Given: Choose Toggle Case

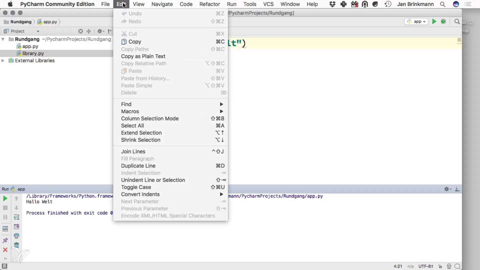Looking at the screenshot, I should [x=171, y=187].
